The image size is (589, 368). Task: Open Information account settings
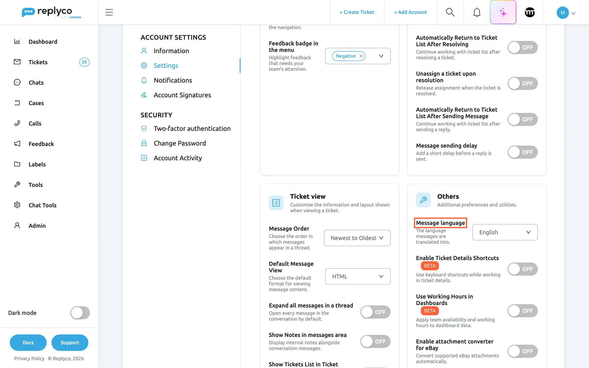(171, 51)
